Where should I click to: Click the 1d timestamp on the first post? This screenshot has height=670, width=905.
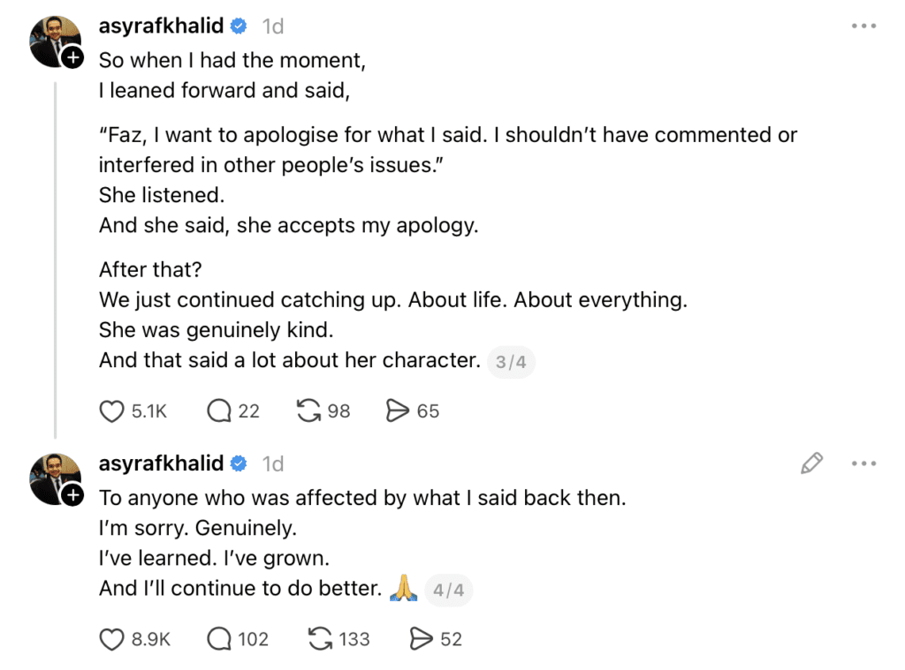point(273,26)
